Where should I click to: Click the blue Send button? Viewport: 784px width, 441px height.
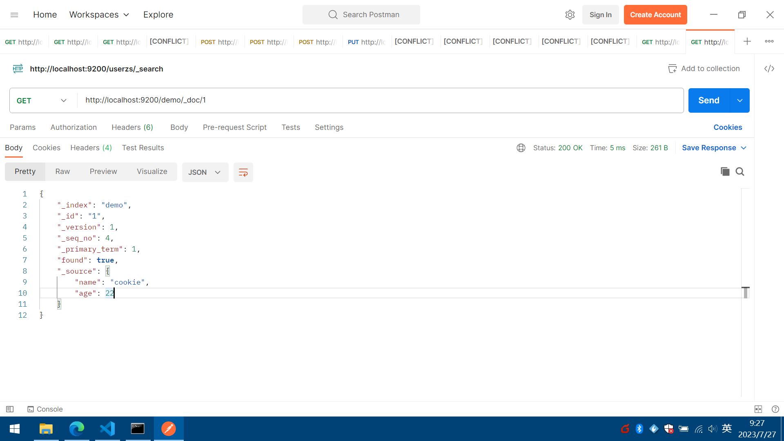pos(708,100)
